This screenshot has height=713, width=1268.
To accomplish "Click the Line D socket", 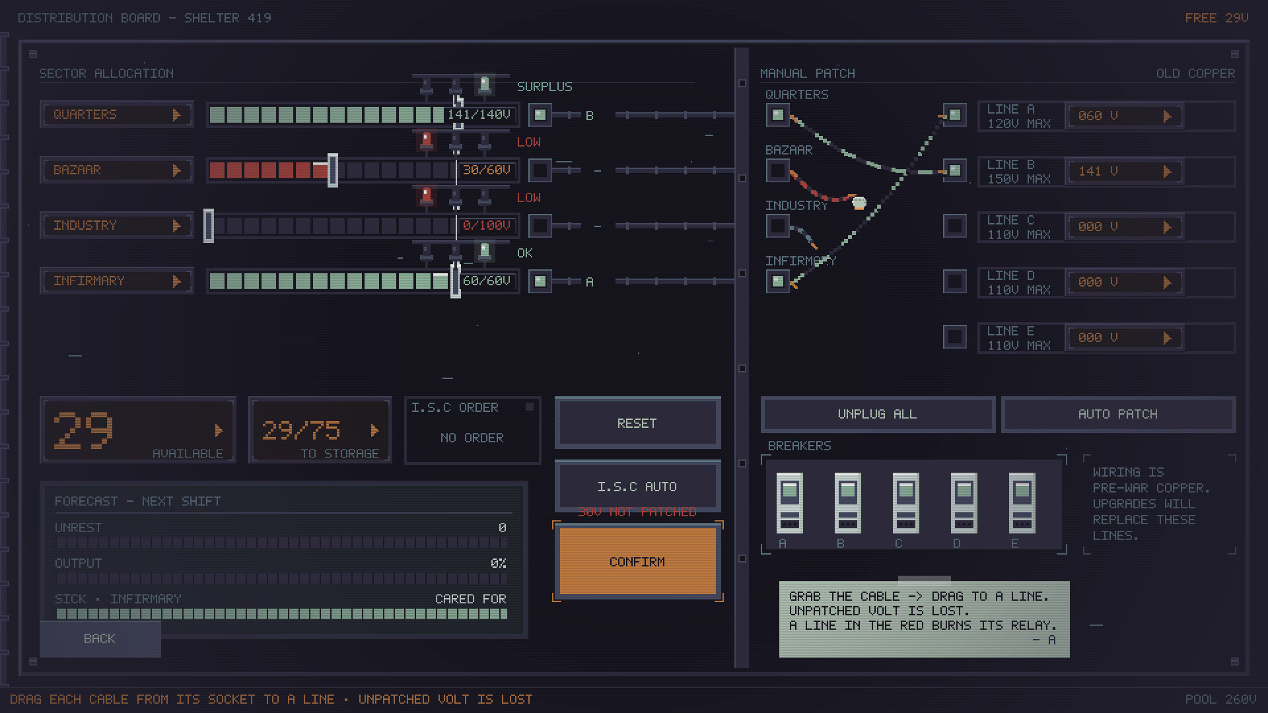I will click(x=955, y=282).
